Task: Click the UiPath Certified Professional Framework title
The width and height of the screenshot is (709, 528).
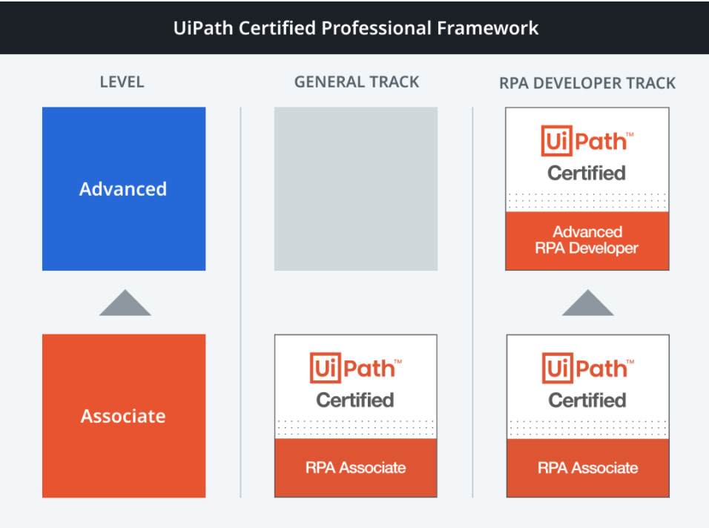Action: [355, 28]
